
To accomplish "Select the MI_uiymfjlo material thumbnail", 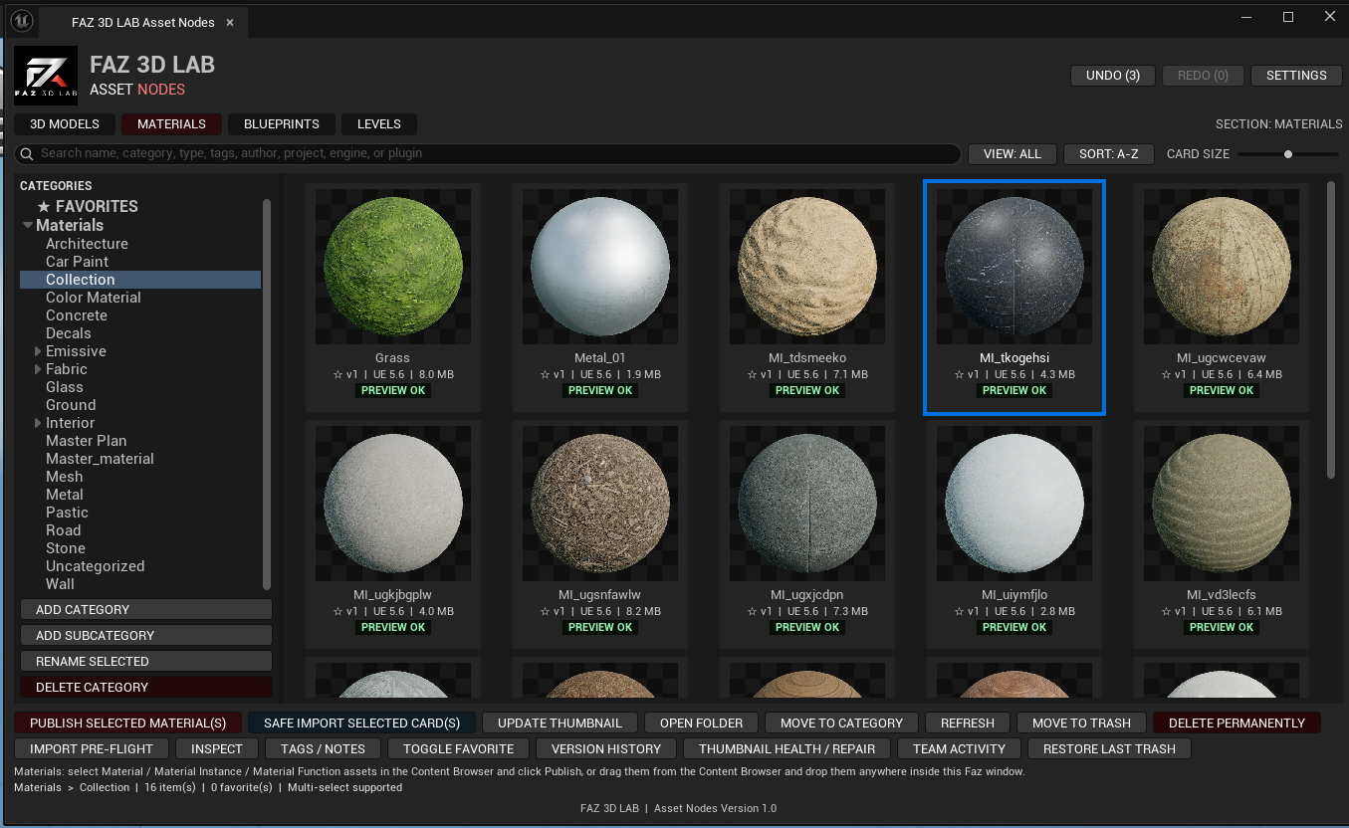I will pyautogui.click(x=1014, y=504).
